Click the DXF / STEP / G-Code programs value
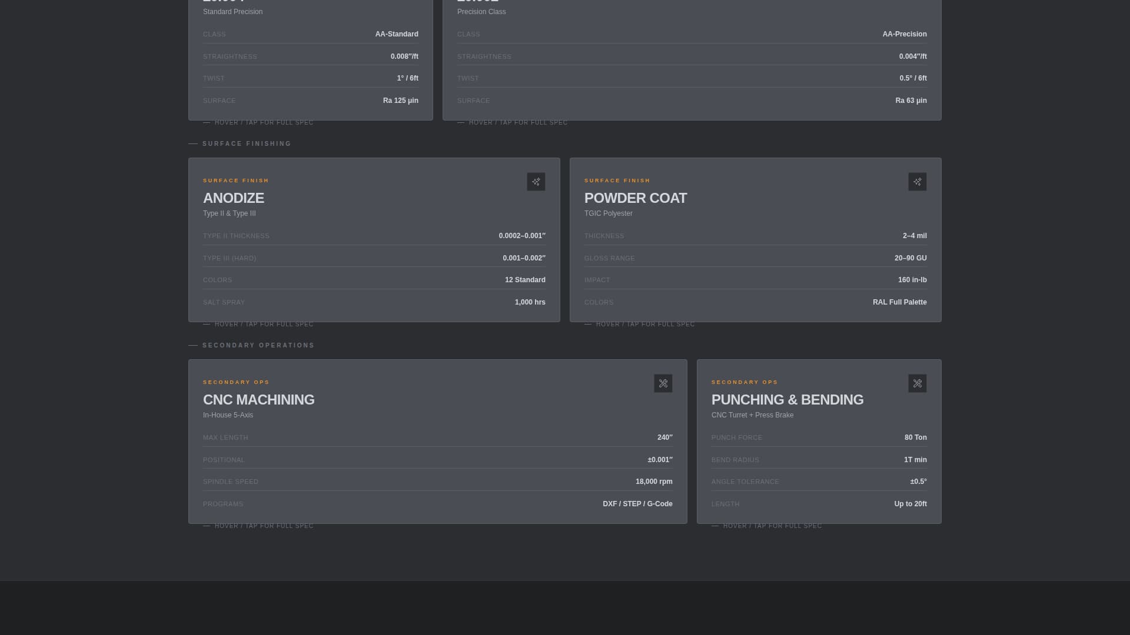The height and width of the screenshot is (635, 1130). pos(637,504)
